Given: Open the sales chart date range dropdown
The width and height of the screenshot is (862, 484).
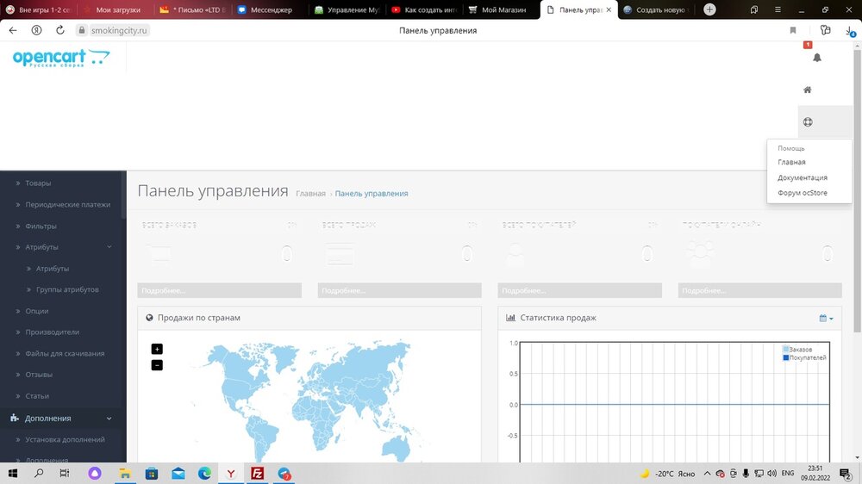Looking at the screenshot, I should (x=826, y=319).
